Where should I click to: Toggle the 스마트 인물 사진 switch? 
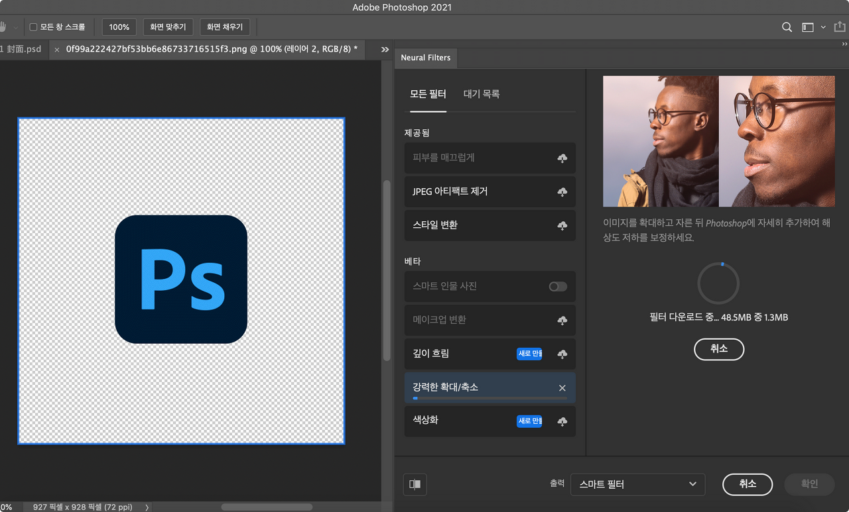558,287
